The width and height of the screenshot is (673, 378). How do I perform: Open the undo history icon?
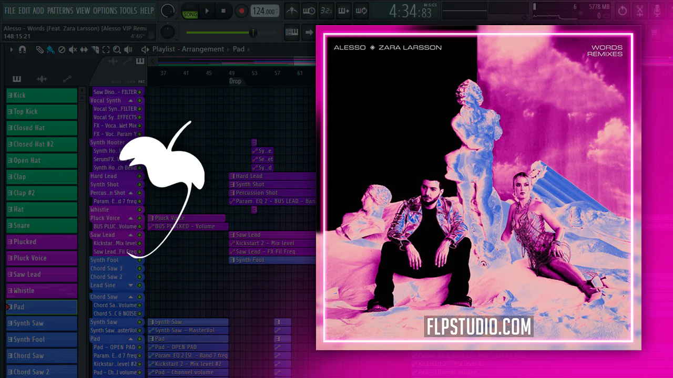[x=623, y=10]
